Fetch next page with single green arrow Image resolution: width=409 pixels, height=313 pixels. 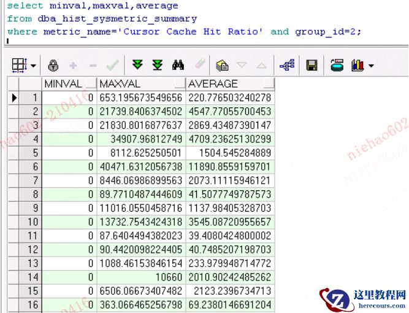pos(137,65)
